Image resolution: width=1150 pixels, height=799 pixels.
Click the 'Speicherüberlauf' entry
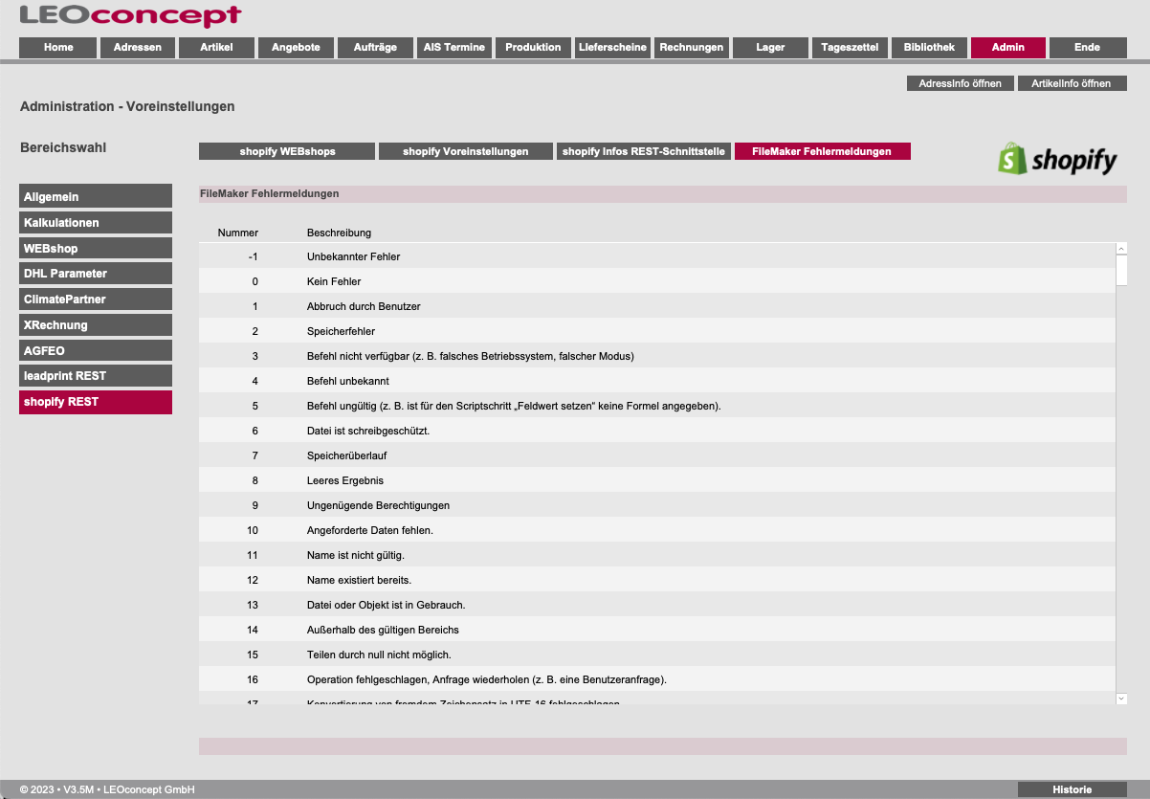tap(657, 455)
